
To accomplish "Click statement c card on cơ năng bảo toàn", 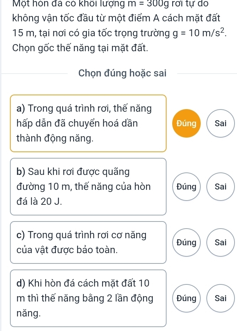I will pos(88,242).
